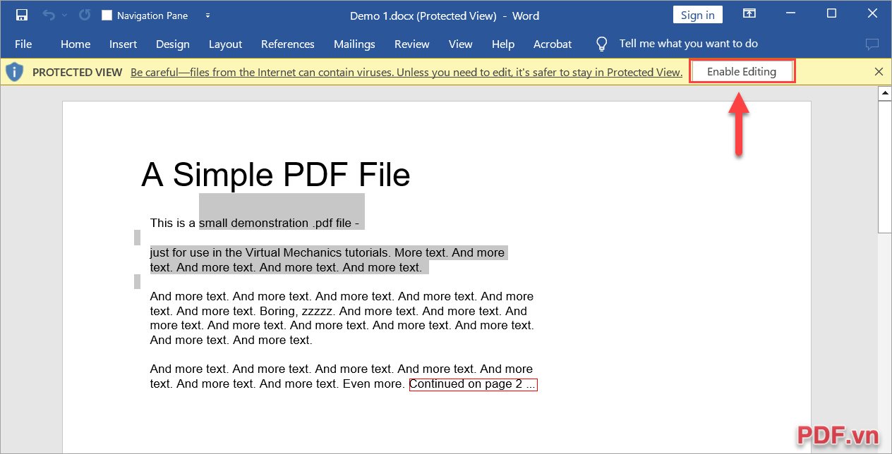Click the vertical scrollbar thumb

(884, 166)
